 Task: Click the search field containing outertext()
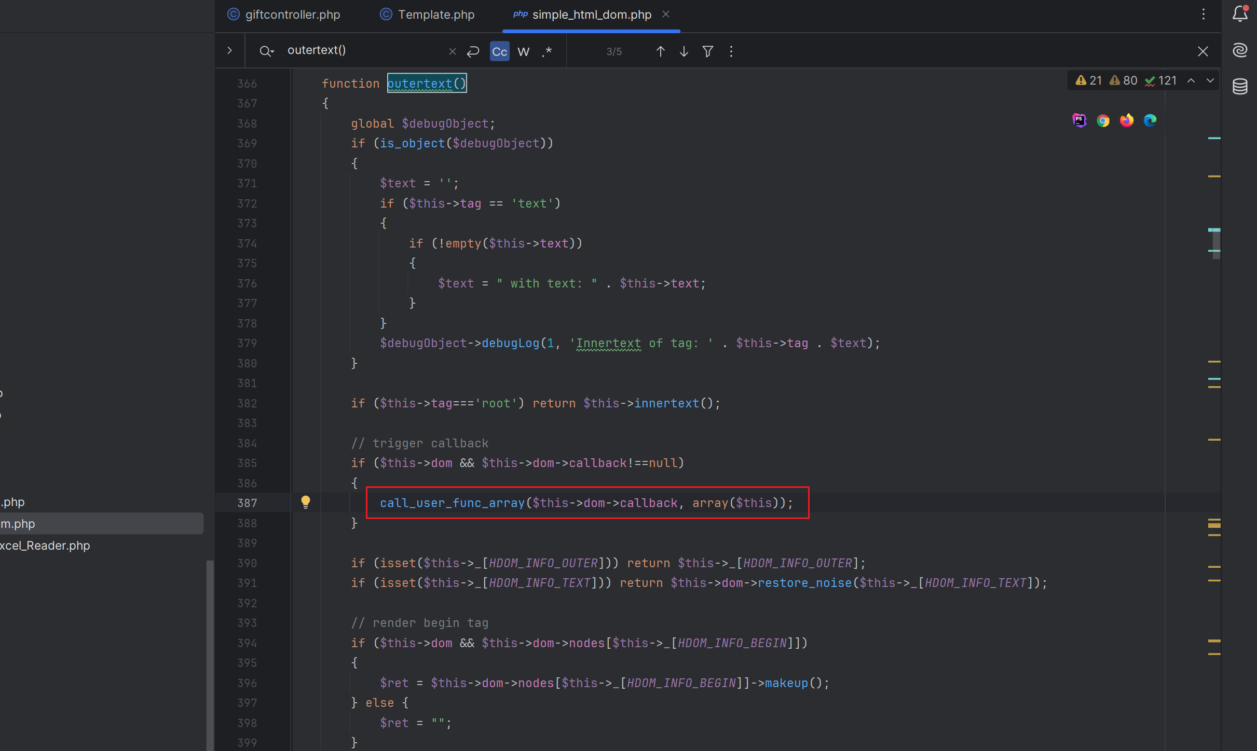pos(363,50)
